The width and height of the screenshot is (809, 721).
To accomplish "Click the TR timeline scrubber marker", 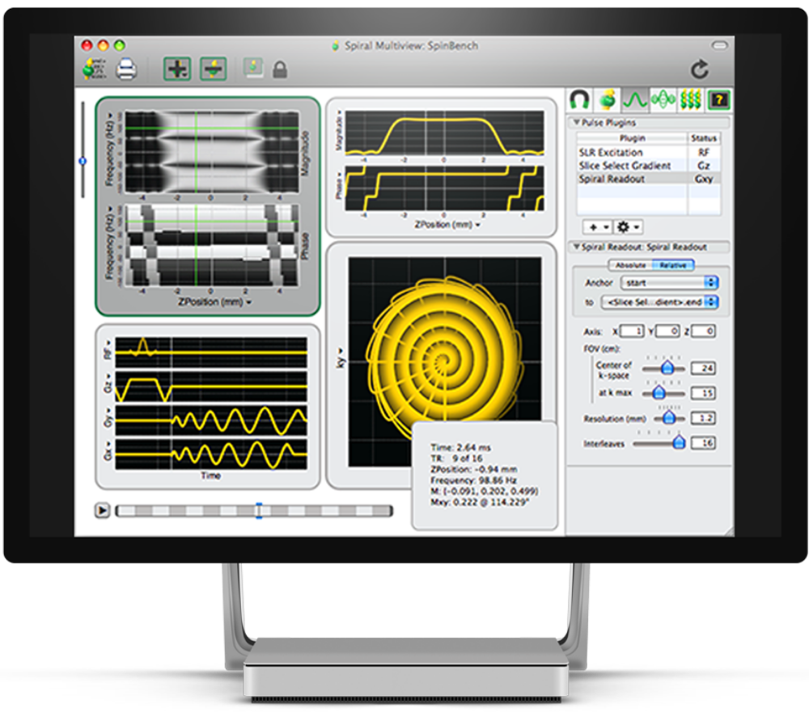I will [x=259, y=511].
